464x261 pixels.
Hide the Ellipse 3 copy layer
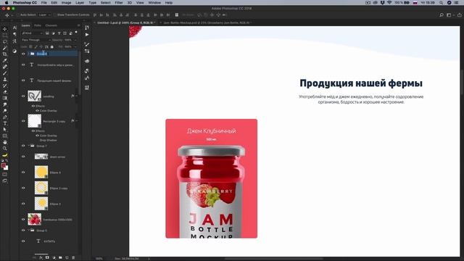coord(23,188)
